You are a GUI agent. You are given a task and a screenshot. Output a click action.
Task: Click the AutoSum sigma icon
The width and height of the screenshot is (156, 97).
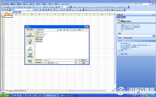[47, 7]
